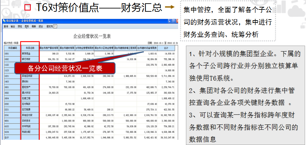Viewport: 306px width, 145px height.
Task: Select the 科目编码 column header
Action: (x=12, y=48)
